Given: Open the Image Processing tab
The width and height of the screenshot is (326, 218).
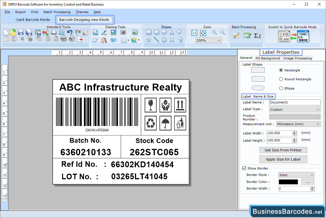Looking at the screenshot, I should 297,58.
